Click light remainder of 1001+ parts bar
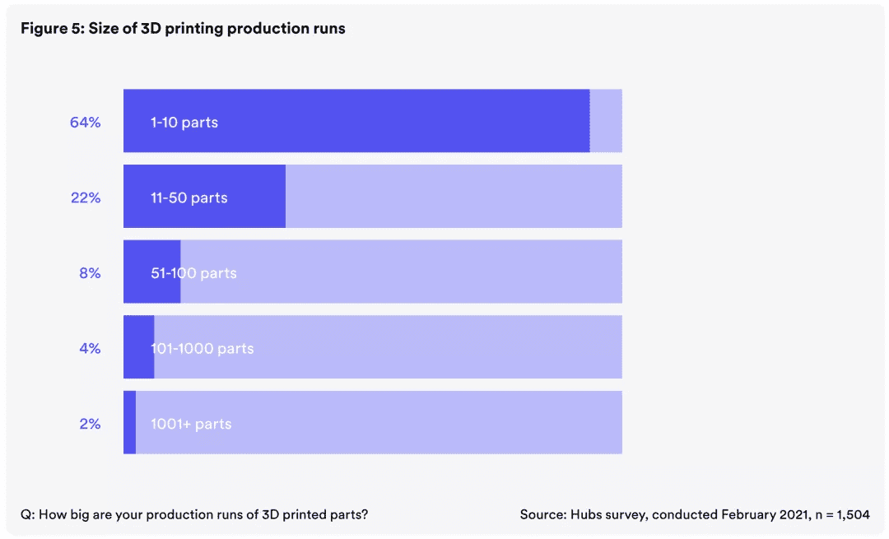Image resolution: width=889 pixels, height=539 pixels. pyautogui.click(x=379, y=422)
